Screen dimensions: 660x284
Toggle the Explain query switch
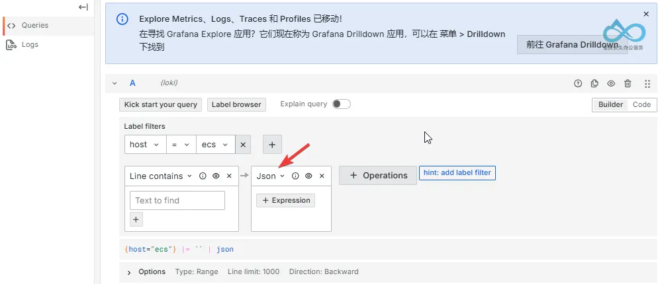pos(342,104)
